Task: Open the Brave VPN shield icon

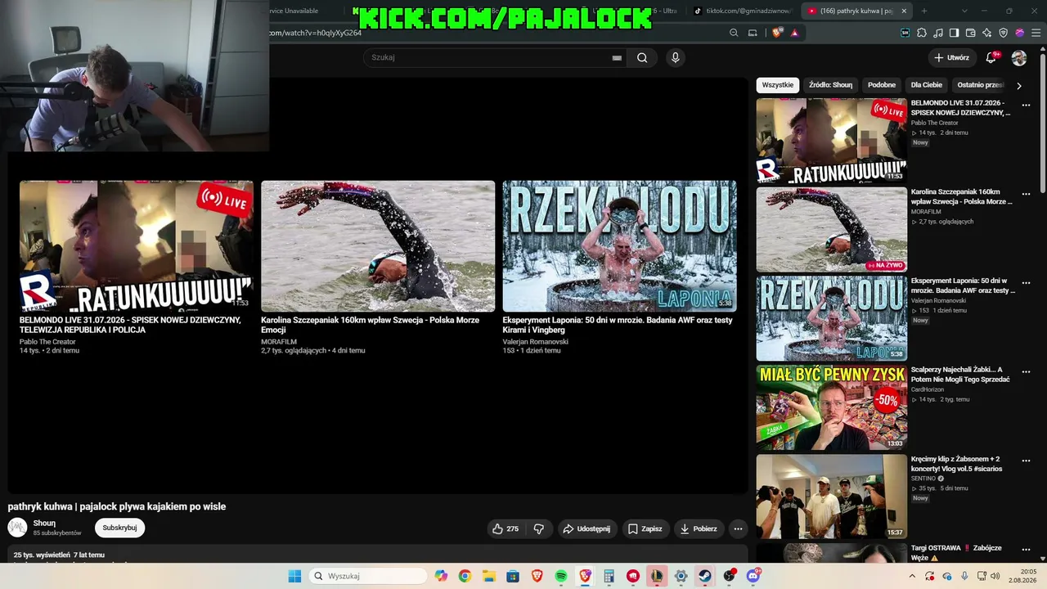Action: point(1004,33)
